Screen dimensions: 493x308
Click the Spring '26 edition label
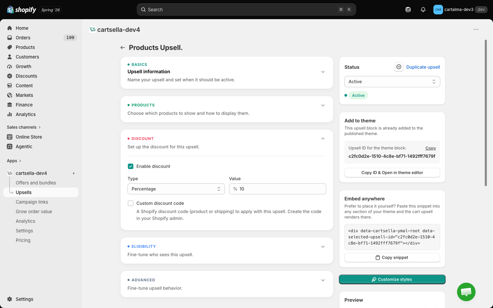50,10
